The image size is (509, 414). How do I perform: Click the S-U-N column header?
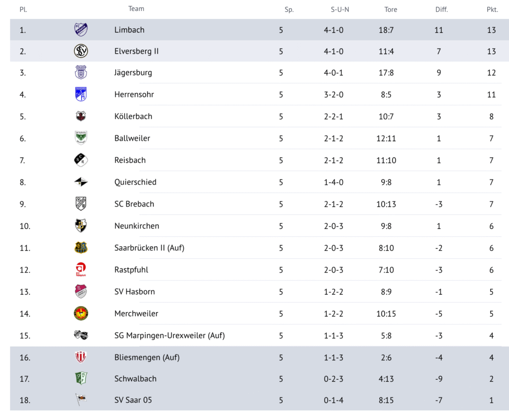340,10
